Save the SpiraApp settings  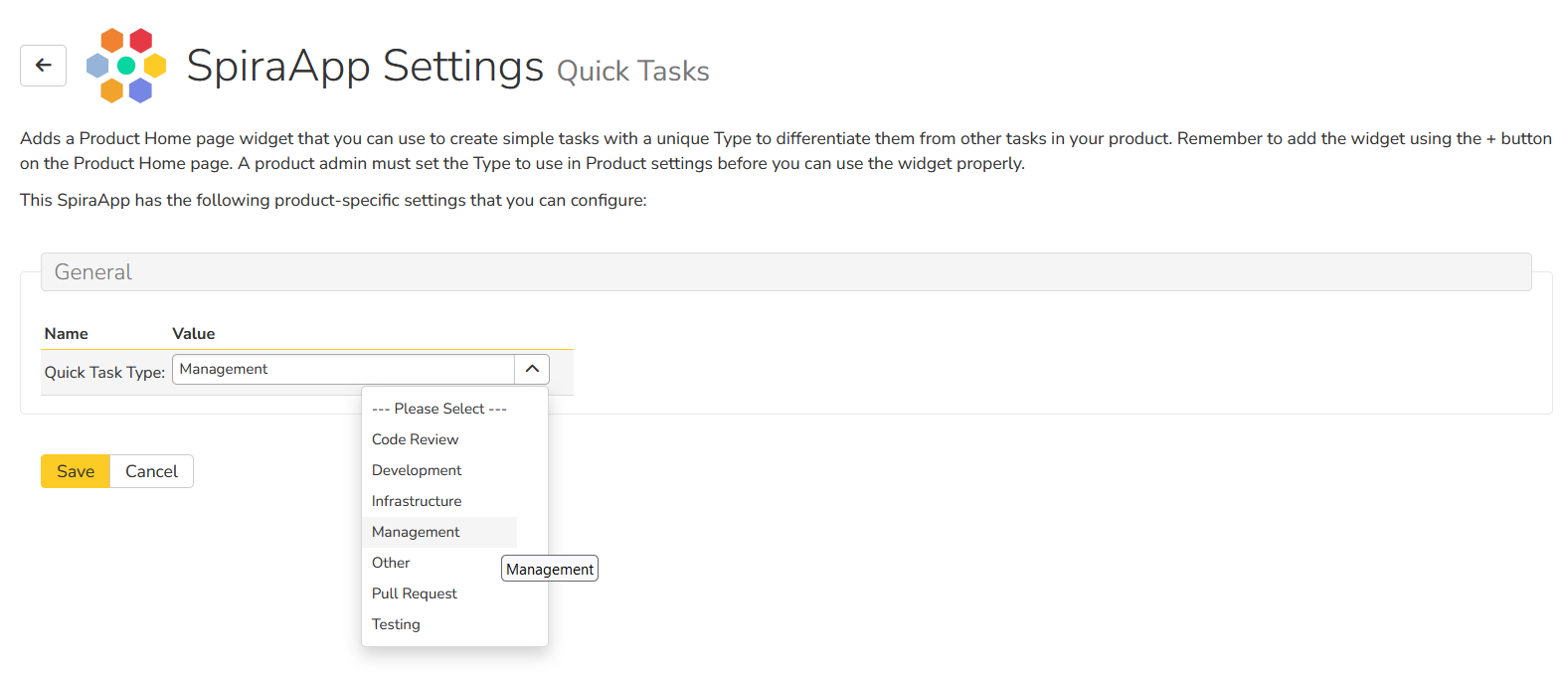76,471
